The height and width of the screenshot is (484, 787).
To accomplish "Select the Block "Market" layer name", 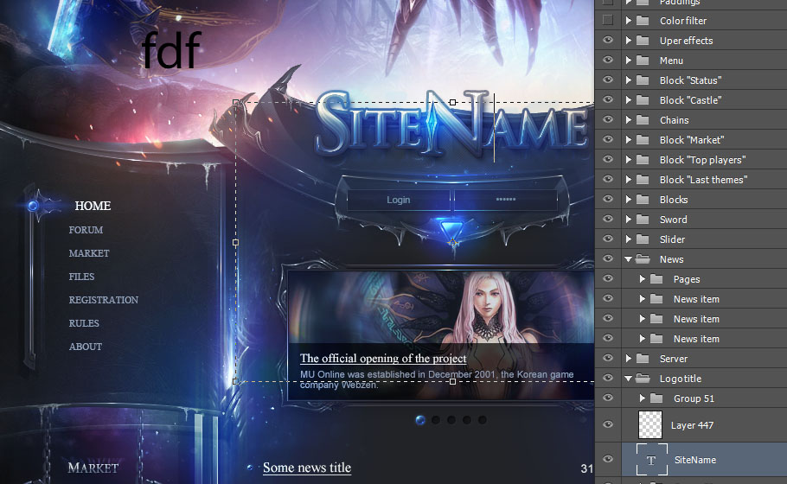I will [692, 140].
